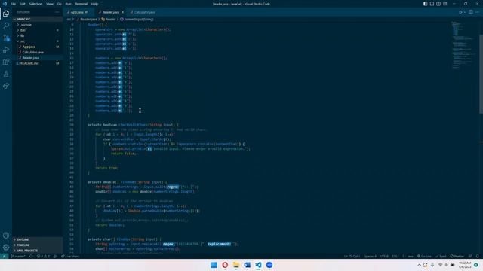The width and height of the screenshot is (483, 271).
Task: Open the File menu
Action: tap(13, 4)
